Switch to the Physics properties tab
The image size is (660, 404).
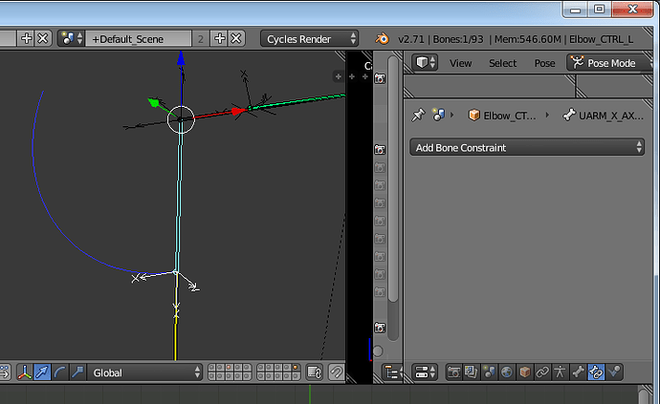(x=614, y=372)
